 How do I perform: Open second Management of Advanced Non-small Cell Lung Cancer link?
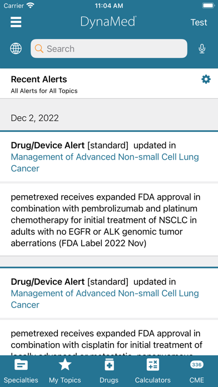(x=105, y=299)
